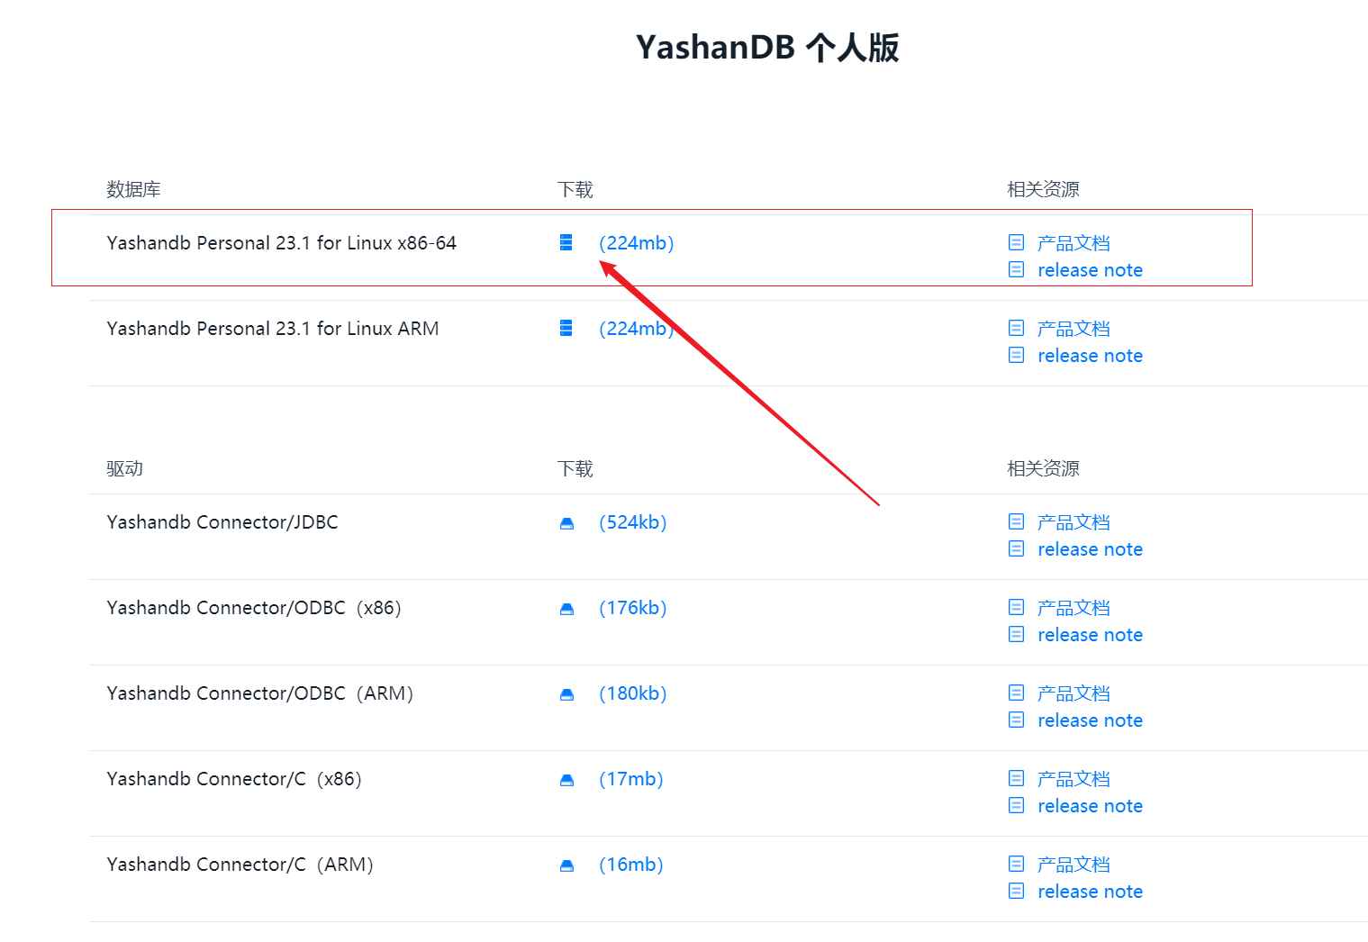Viewport: 1368px width, 942px height.
Task: Click the "YashanDB 个人版" page title
Action: [767, 47]
